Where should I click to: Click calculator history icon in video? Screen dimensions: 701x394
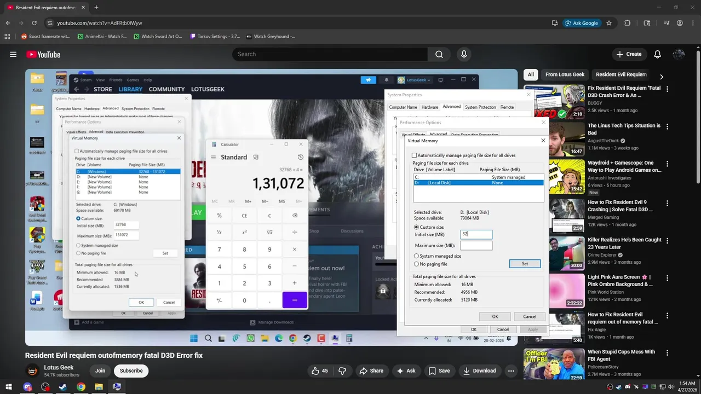[x=300, y=157]
